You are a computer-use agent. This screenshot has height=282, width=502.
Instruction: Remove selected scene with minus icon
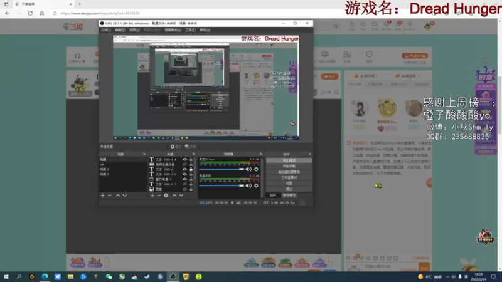(x=109, y=196)
